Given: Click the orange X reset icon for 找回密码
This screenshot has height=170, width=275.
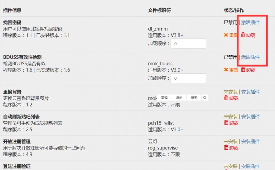Looking at the screenshot, I should click(226, 35).
